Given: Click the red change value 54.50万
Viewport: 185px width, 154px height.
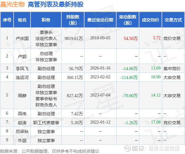Looking at the screenshot, I should pos(131,38).
